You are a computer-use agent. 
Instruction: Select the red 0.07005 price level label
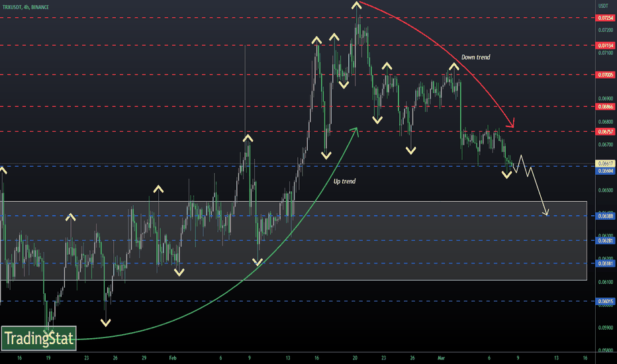(x=606, y=75)
